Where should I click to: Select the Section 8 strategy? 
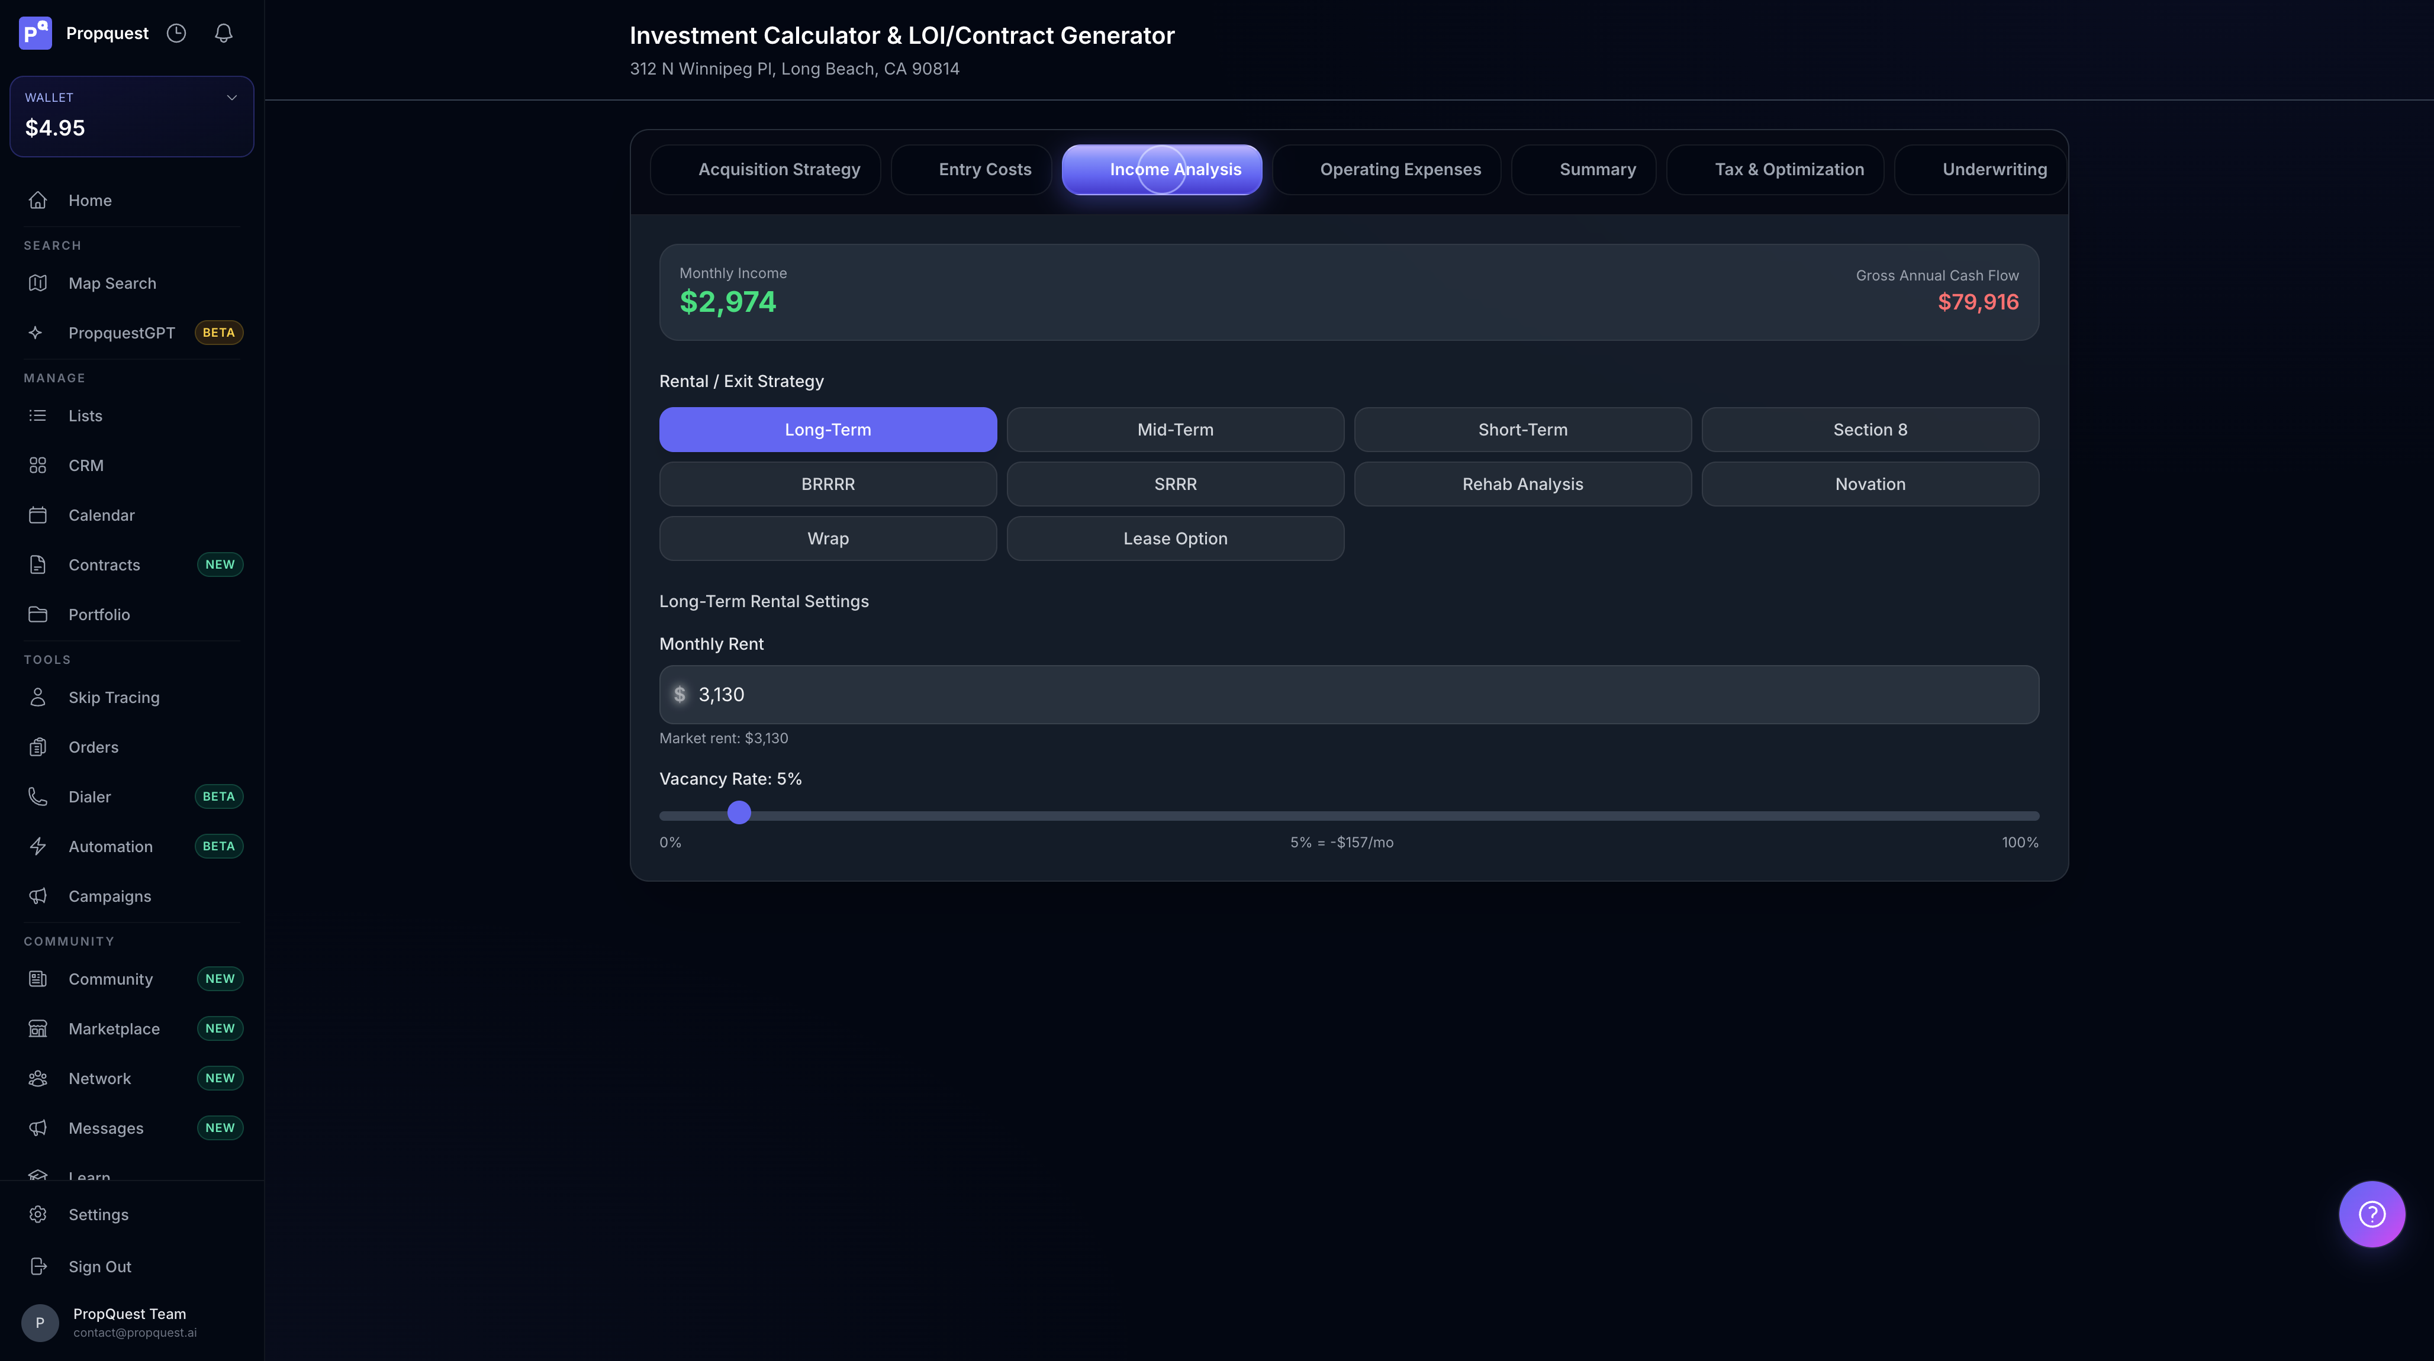click(1871, 430)
